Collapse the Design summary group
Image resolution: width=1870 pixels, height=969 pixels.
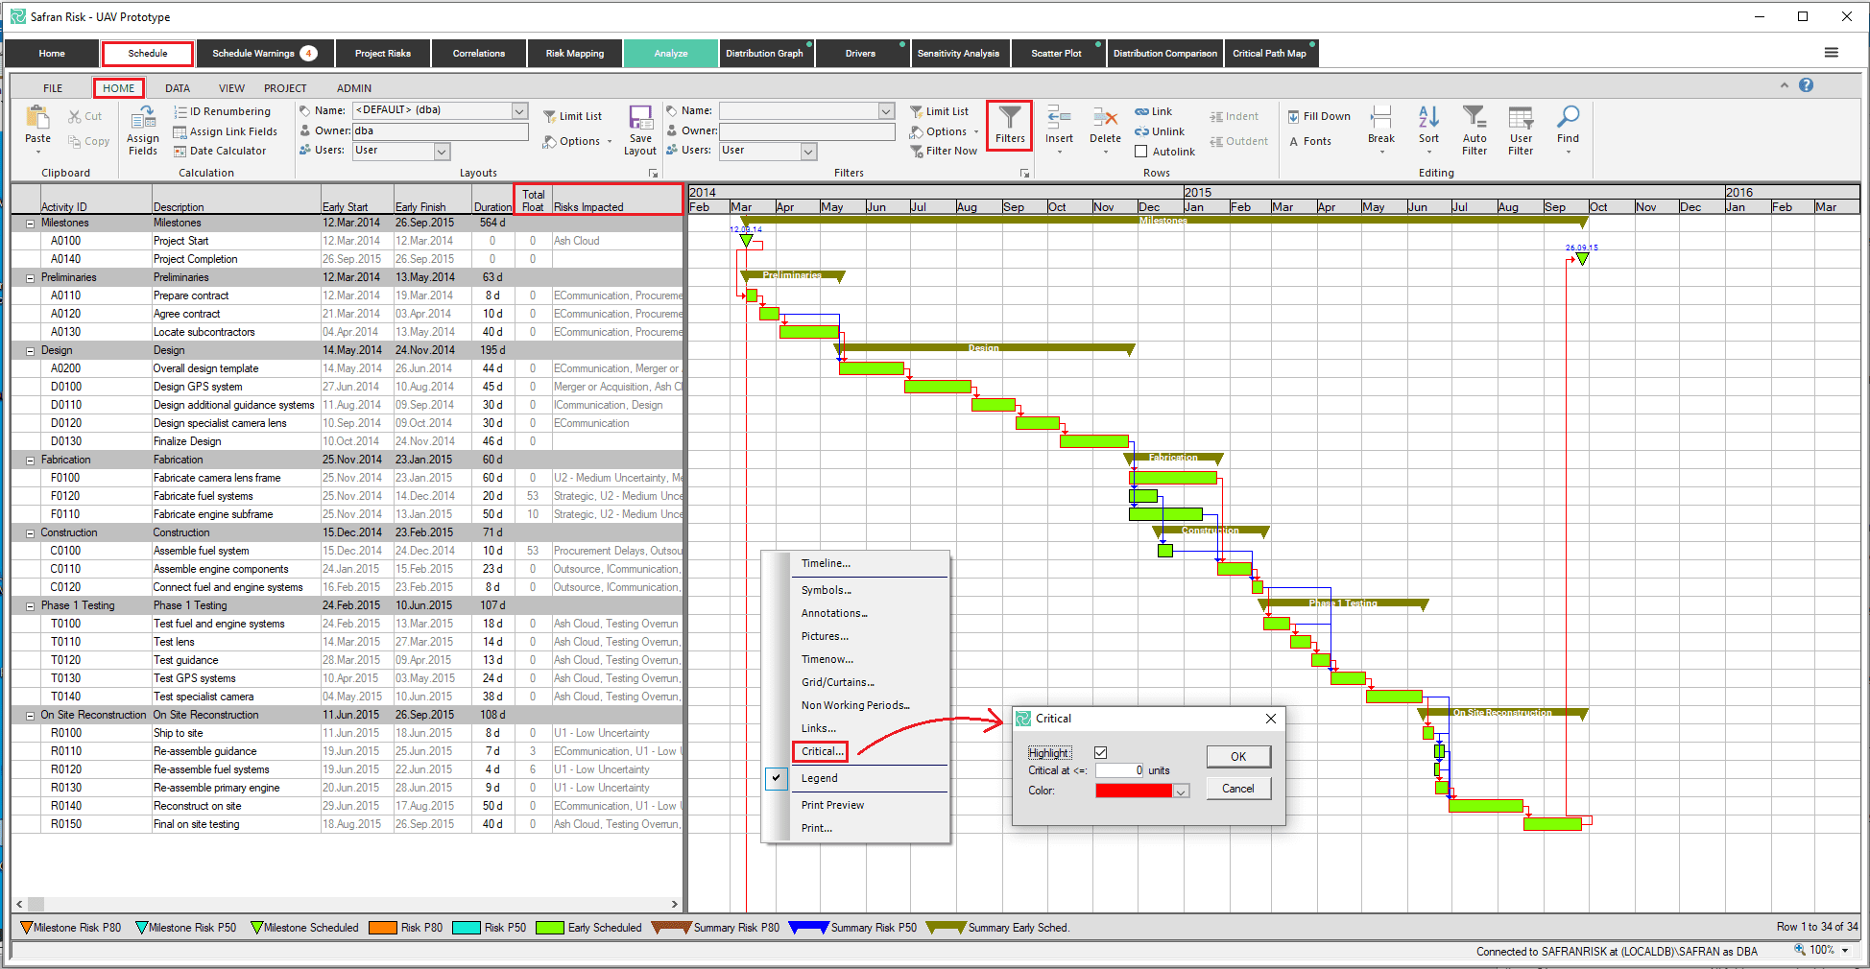point(30,349)
